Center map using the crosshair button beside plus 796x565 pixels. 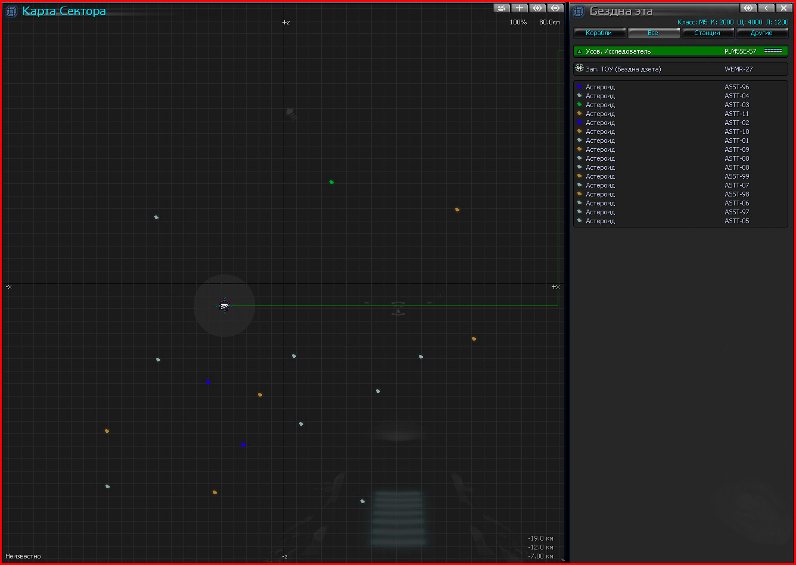[x=537, y=8]
